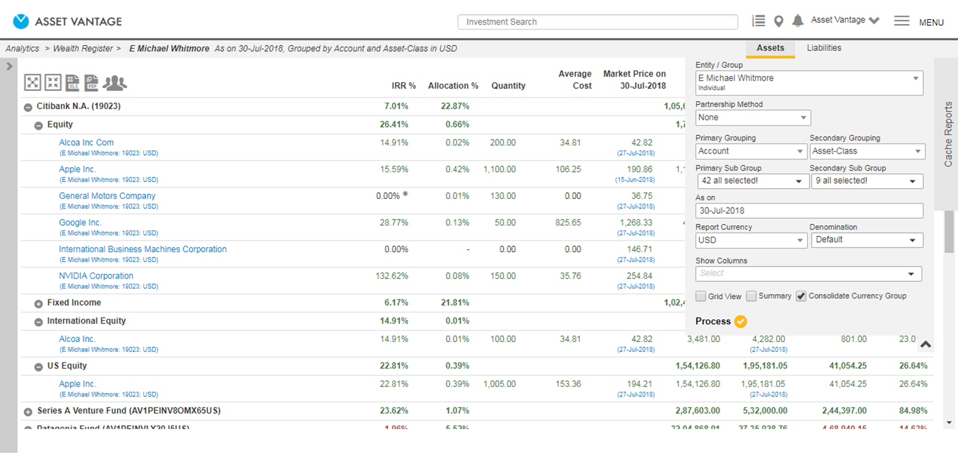This screenshot has height=460, width=958.
Task: Export the report to XLS
Action: [72, 83]
